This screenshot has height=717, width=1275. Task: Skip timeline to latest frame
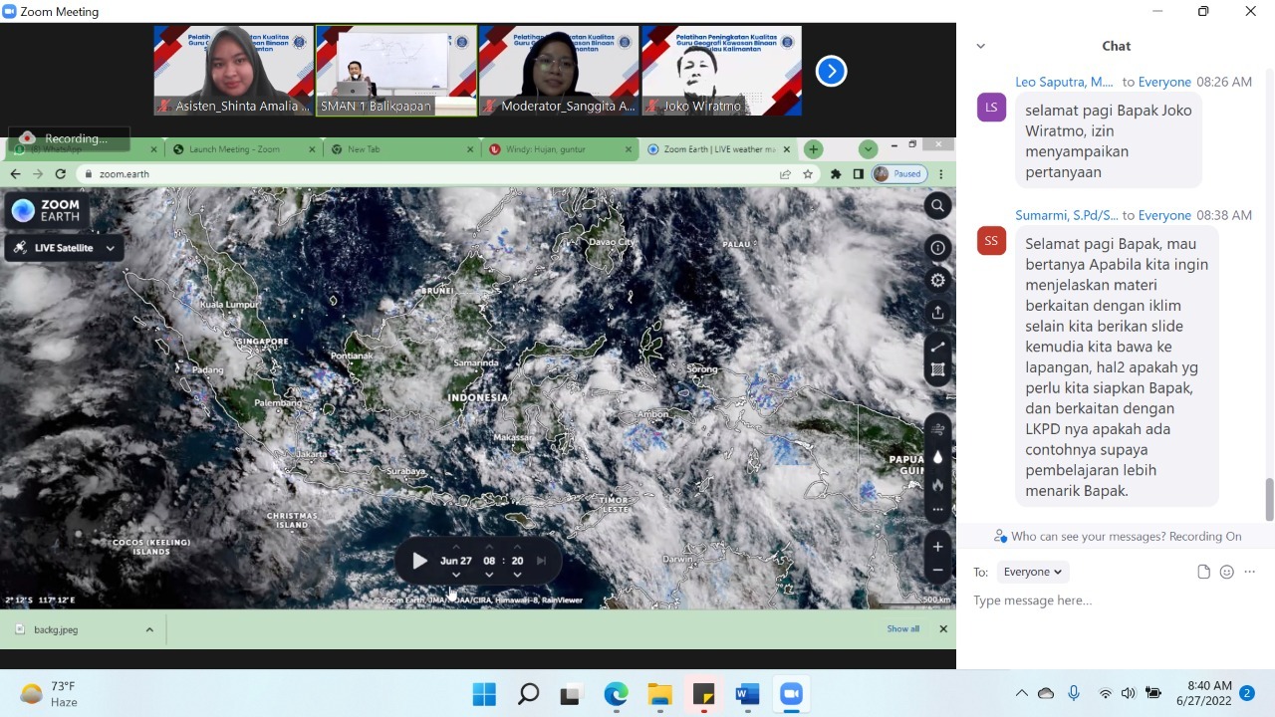tap(542, 561)
